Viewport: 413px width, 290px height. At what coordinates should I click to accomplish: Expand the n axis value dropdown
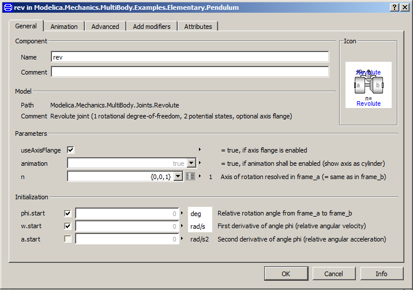(178, 177)
